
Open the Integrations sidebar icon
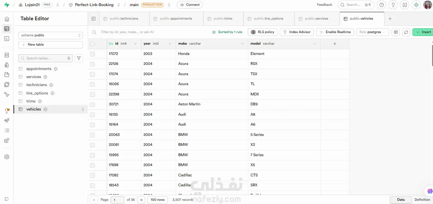click(7, 140)
